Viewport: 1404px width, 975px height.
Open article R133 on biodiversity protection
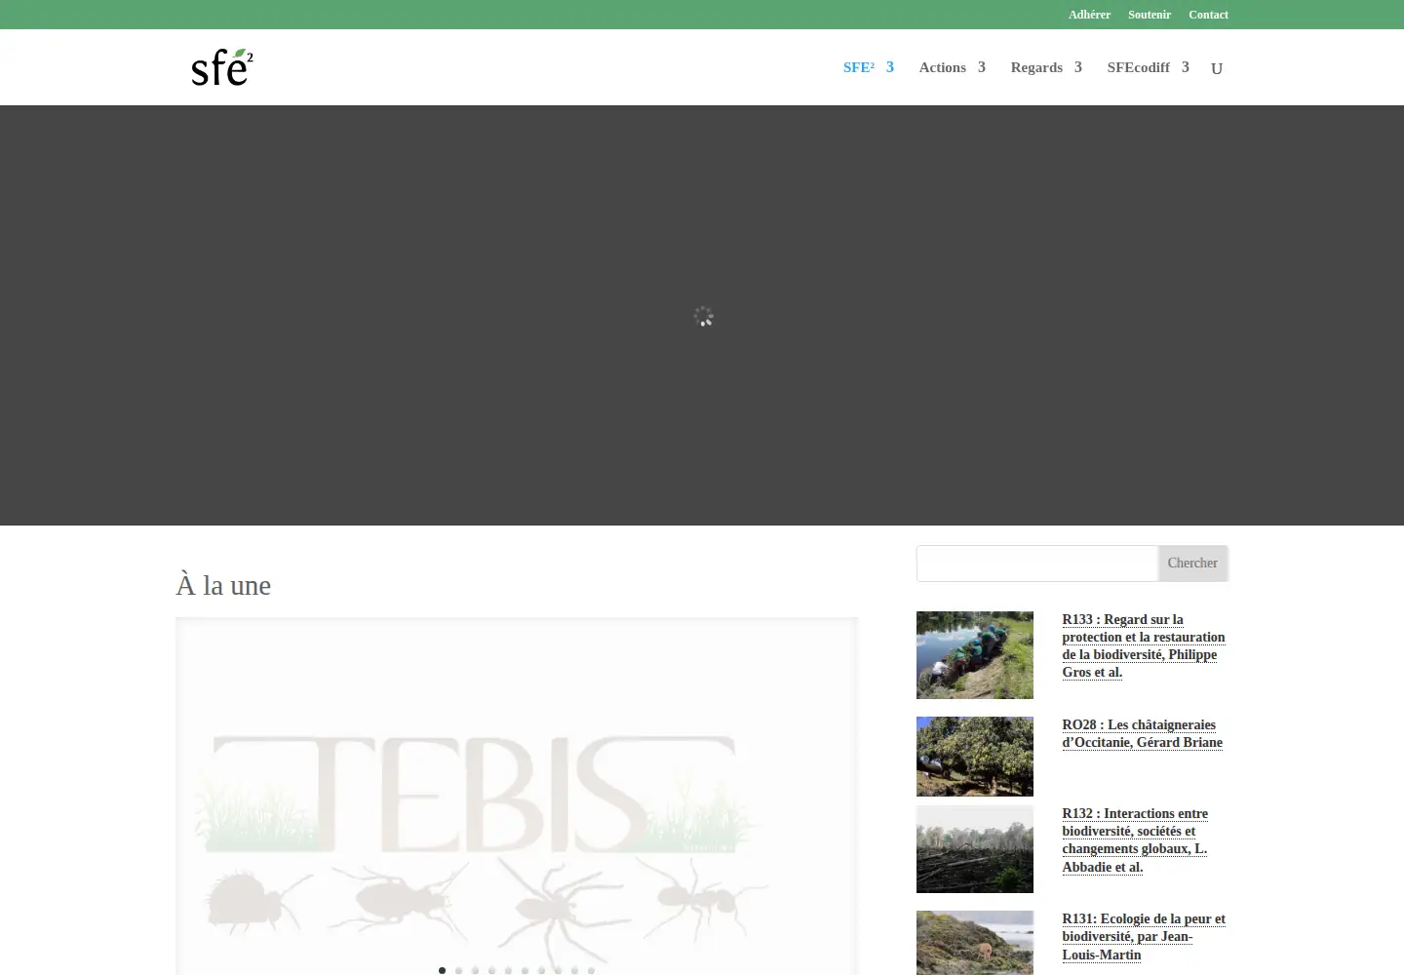click(1144, 645)
